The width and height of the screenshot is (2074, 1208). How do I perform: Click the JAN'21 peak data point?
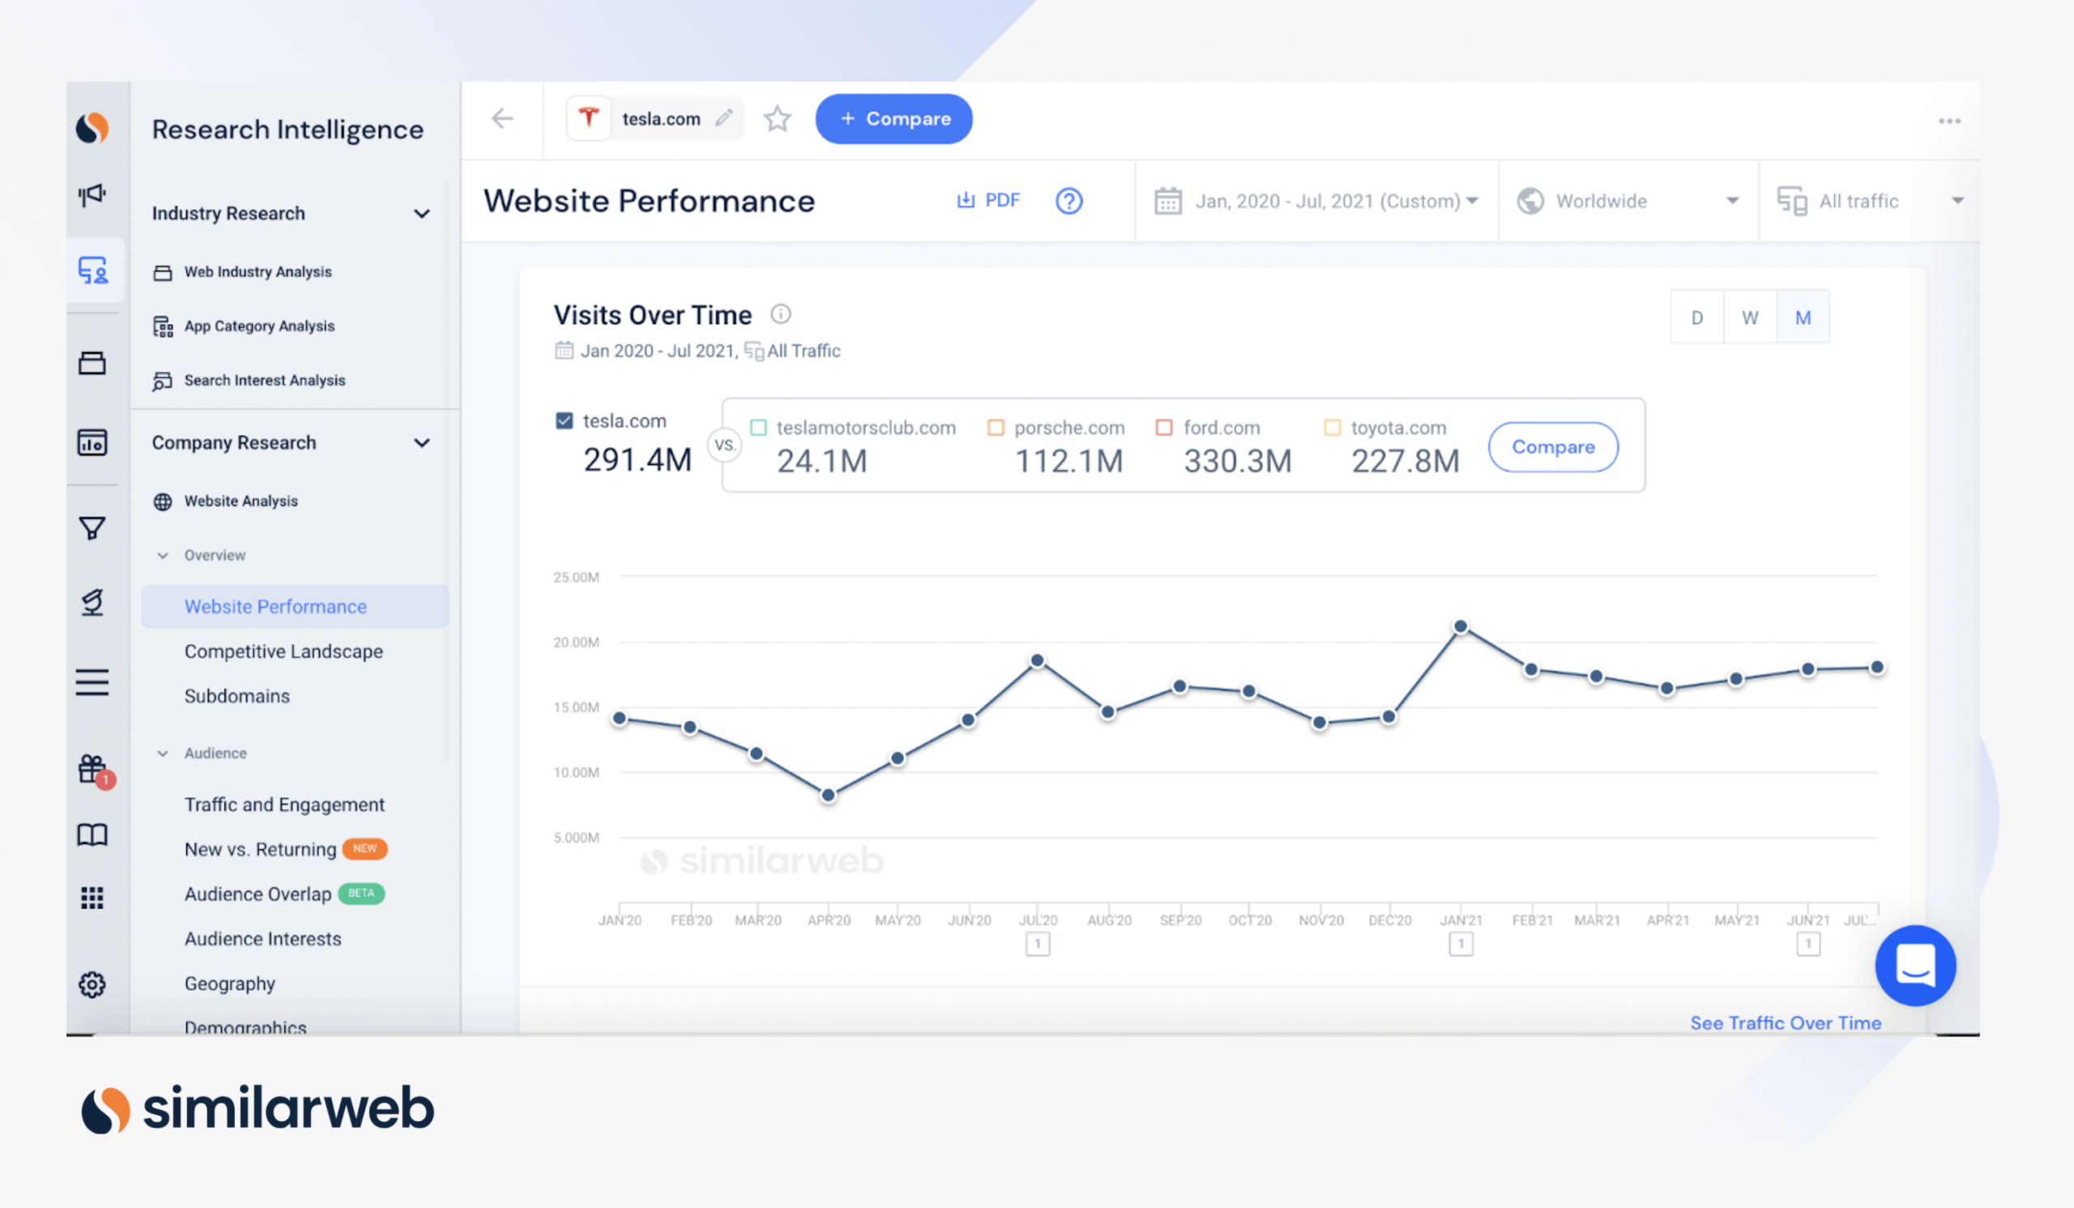(x=1461, y=627)
